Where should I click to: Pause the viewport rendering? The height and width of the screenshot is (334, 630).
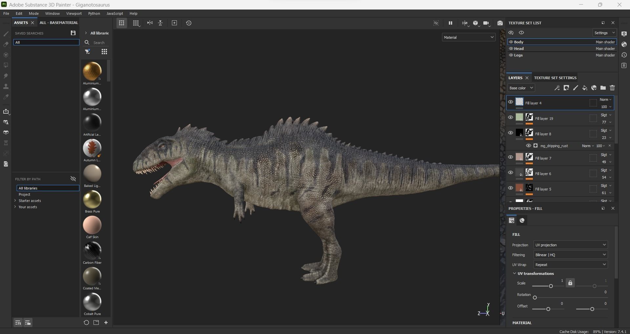click(451, 23)
